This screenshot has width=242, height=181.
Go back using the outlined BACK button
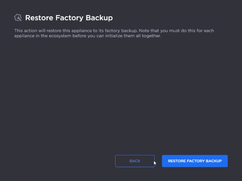135,161
